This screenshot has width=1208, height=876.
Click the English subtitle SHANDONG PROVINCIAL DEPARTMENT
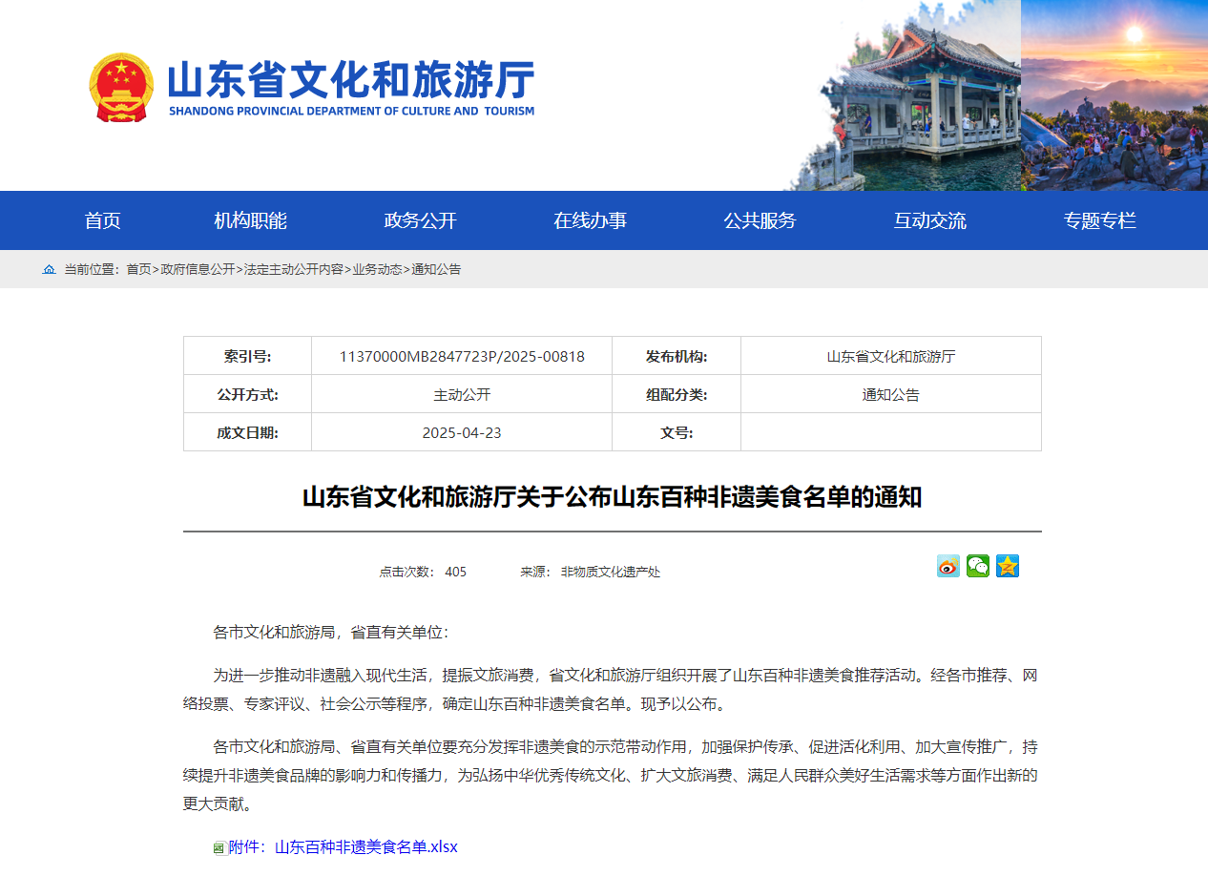[x=351, y=111]
